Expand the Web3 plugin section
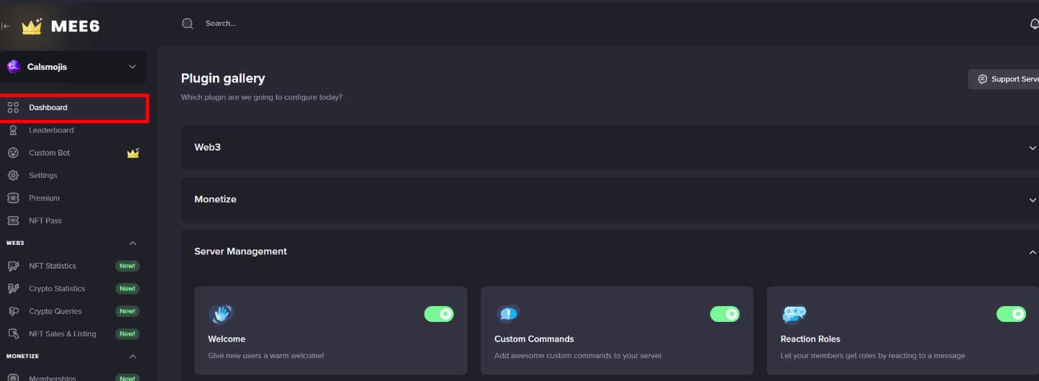1039x381 pixels. click(x=1033, y=148)
